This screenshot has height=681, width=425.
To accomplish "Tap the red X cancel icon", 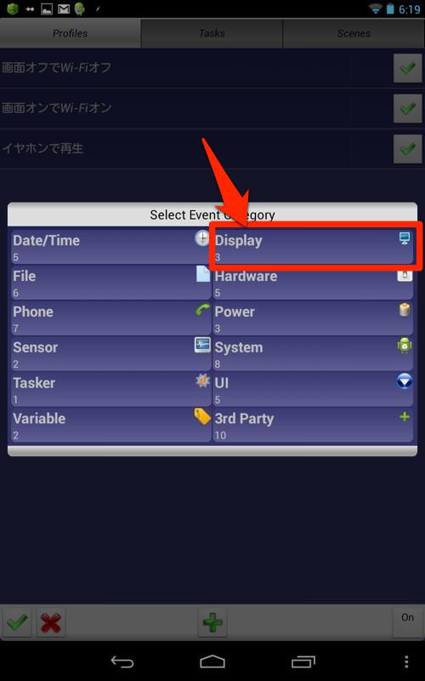I will 51,623.
